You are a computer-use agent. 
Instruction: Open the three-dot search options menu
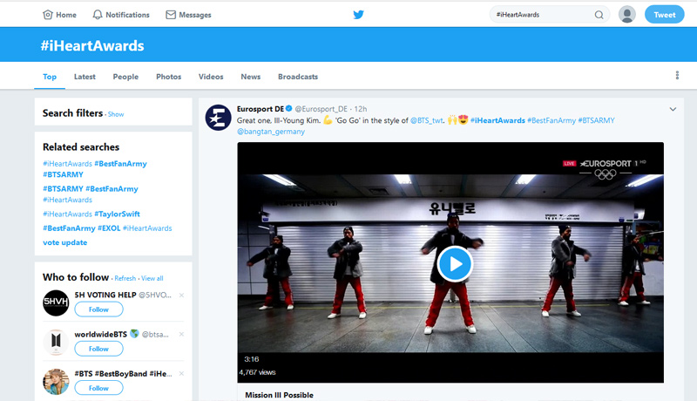(x=677, y=75)
